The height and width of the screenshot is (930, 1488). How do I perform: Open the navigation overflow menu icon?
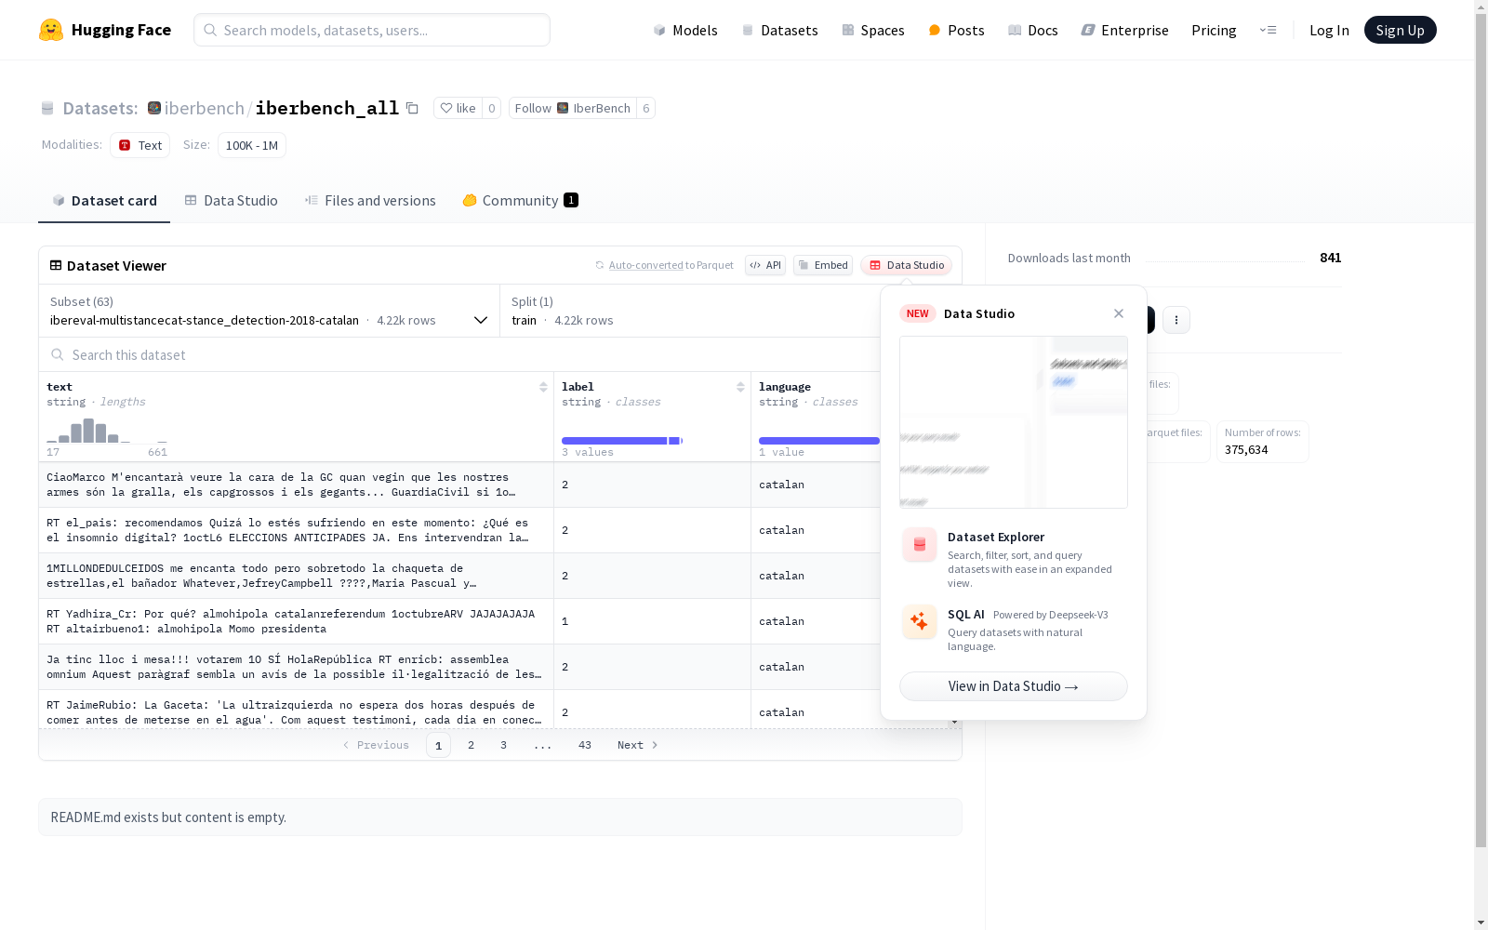click(1268, 30)
